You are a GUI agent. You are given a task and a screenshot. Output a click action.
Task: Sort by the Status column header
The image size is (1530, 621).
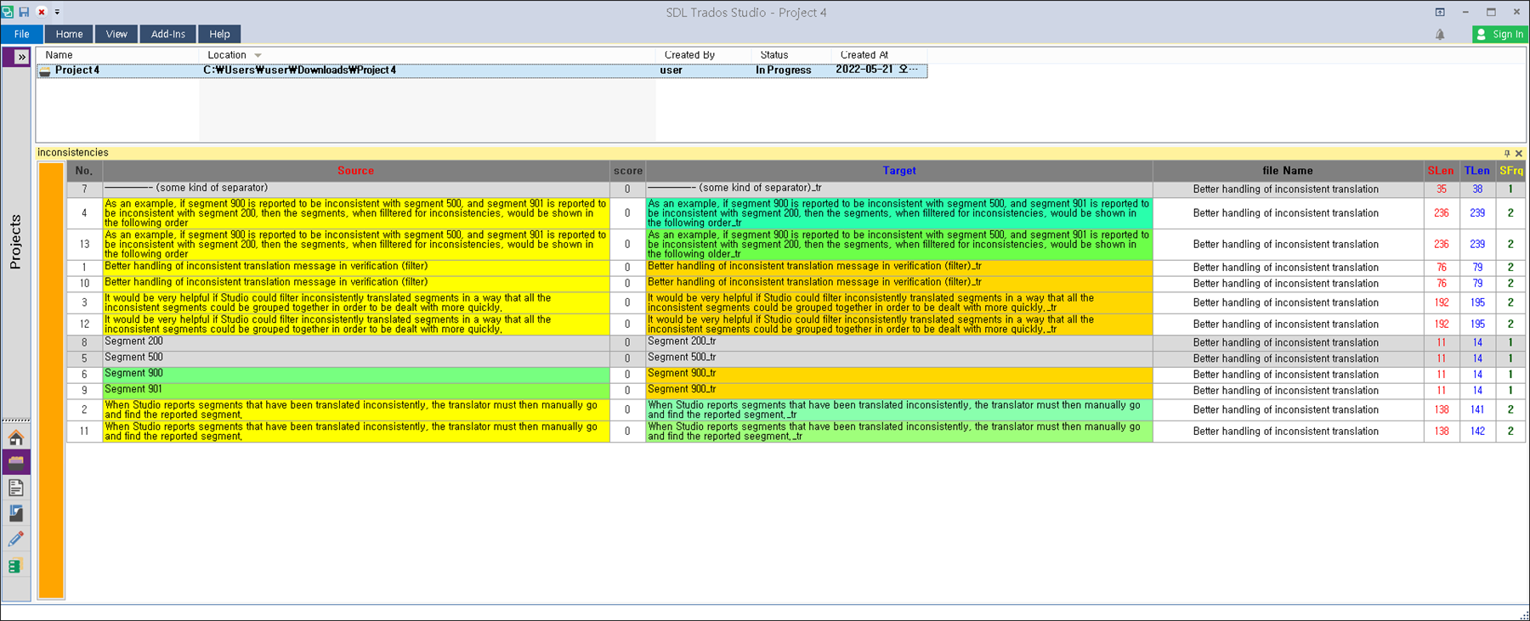pos(773,55)
